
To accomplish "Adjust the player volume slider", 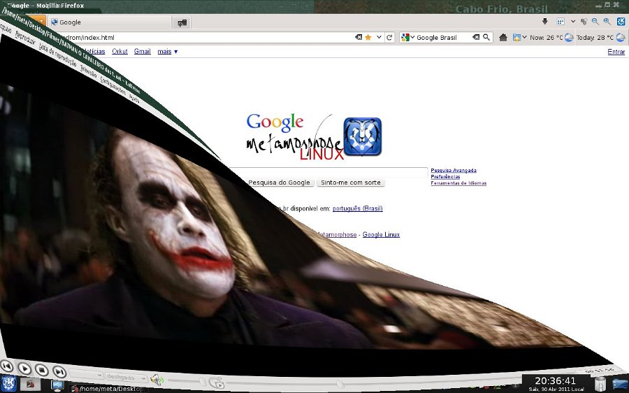I will 188,381.
